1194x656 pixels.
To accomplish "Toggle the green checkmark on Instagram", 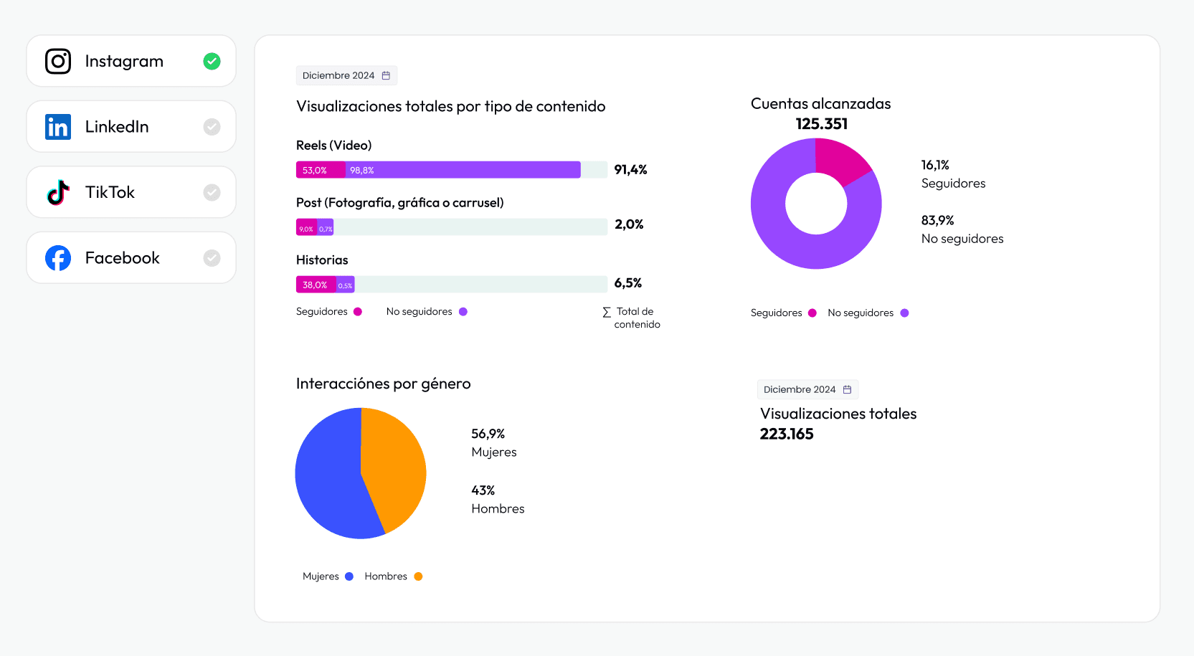I will 212,61.
